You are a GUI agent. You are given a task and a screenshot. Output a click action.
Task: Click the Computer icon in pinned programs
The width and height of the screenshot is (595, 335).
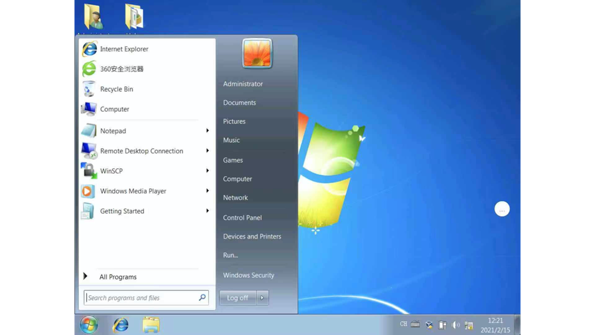click(89, 109)
